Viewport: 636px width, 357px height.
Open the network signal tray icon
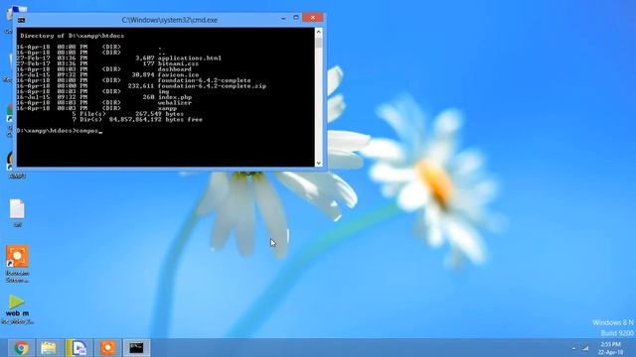[x=585, y=348]
